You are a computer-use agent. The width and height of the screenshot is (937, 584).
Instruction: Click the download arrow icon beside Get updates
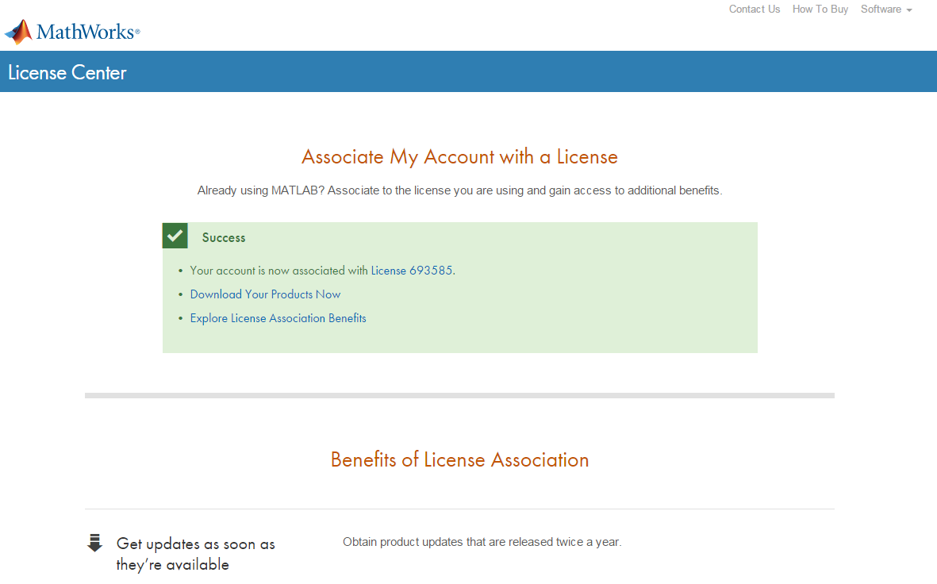tap(94, 543)
